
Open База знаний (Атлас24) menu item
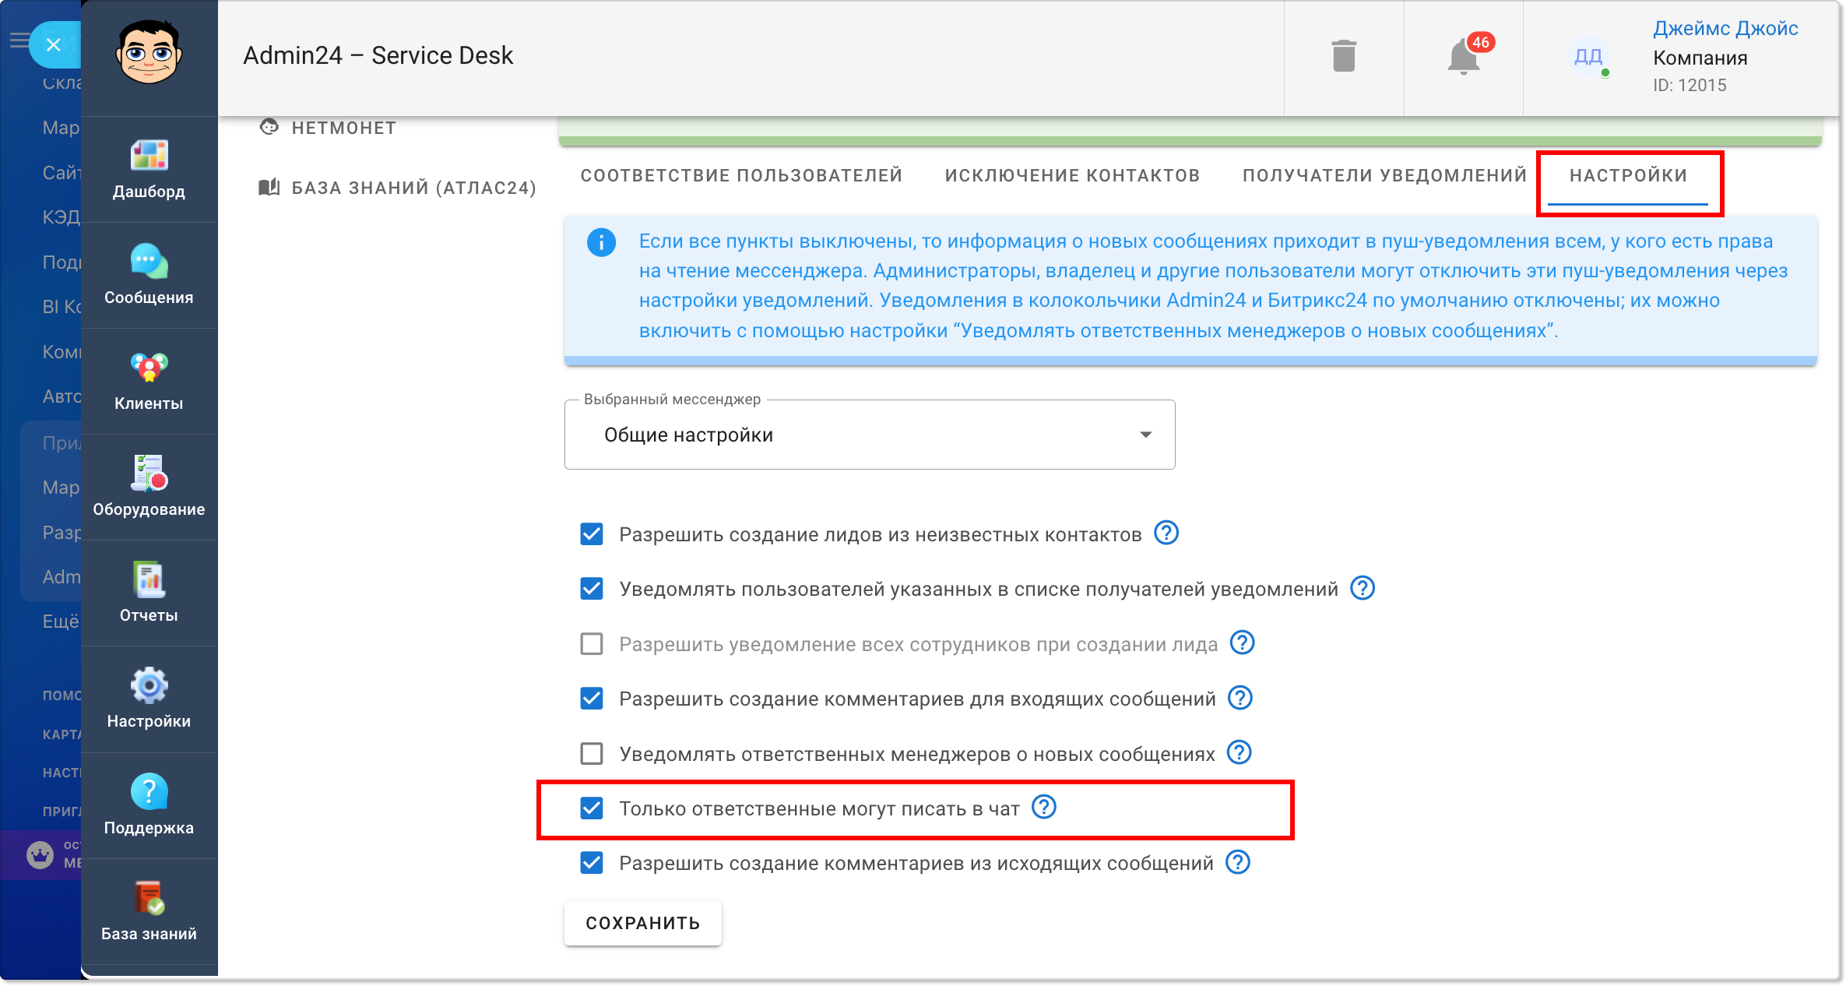pos(397,188)
